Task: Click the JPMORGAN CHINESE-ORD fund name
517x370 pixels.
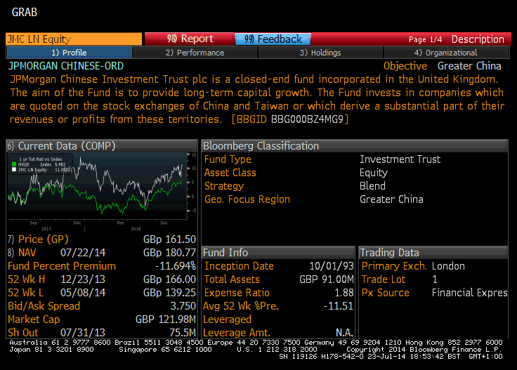Action: (66, 66)
